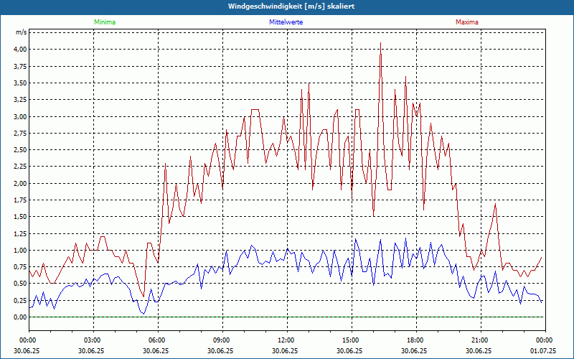Select the red "Maxima" legend label
The height and width of the screenshot is (359, 574).
[x=467, y=22]
